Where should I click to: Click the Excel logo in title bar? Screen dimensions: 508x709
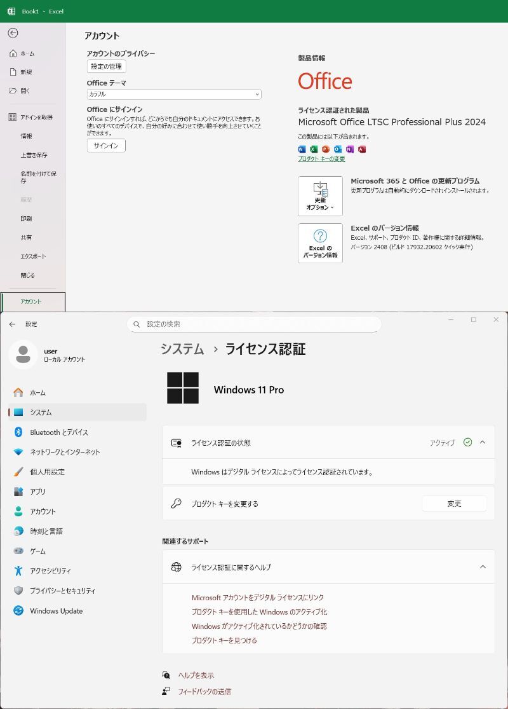11,11
